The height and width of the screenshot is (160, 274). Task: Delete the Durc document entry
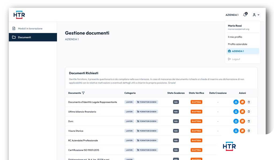coord(249,121)
